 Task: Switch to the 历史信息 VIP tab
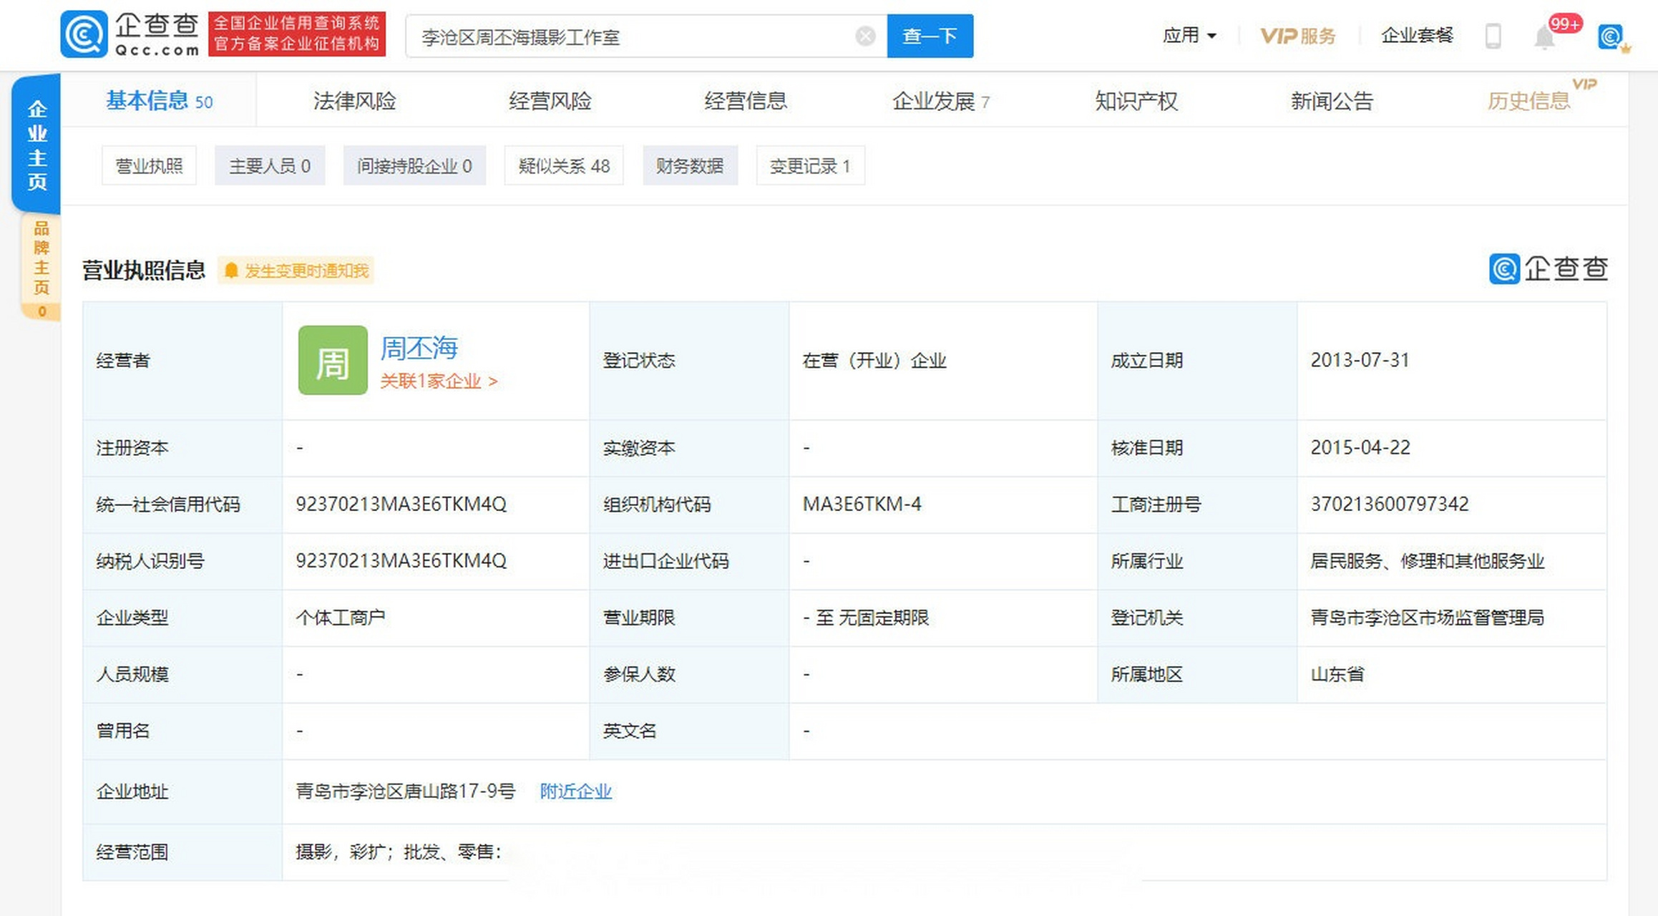(1529, 101)
